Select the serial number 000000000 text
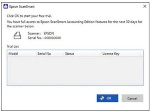This screenshot has width=150, height=111. [53, 38]
